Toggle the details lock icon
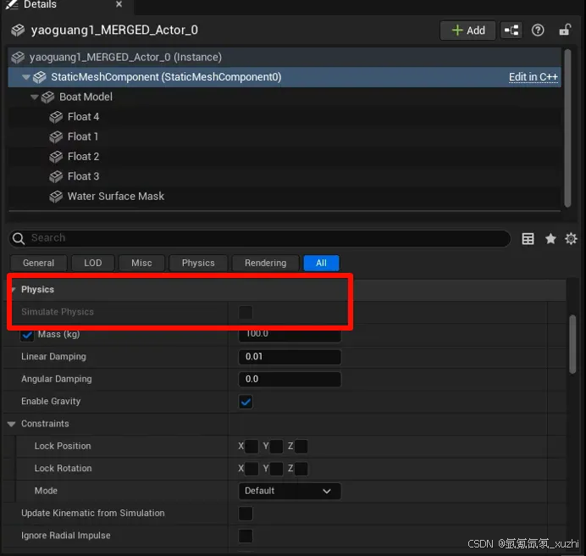This screenshot has width=586, height=556. tap(565, 30)
